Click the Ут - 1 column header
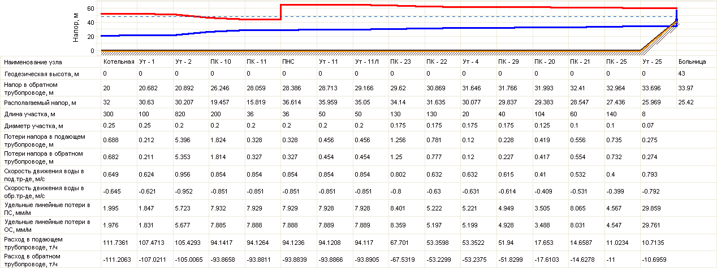The width and height of the screenshot is (717, 268). coord(147,61)
